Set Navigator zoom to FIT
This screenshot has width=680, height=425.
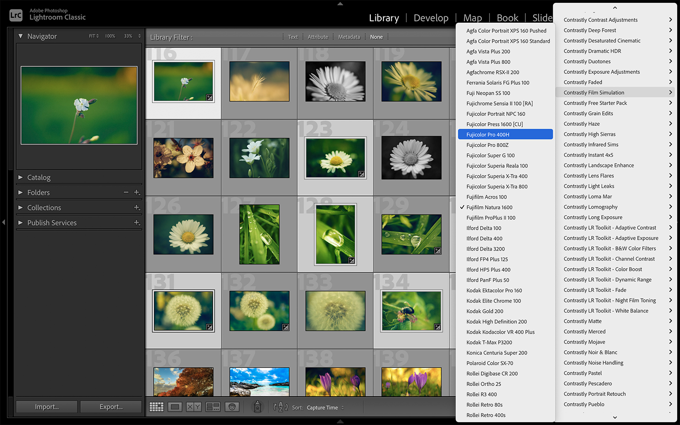click(x=92, y=36)
